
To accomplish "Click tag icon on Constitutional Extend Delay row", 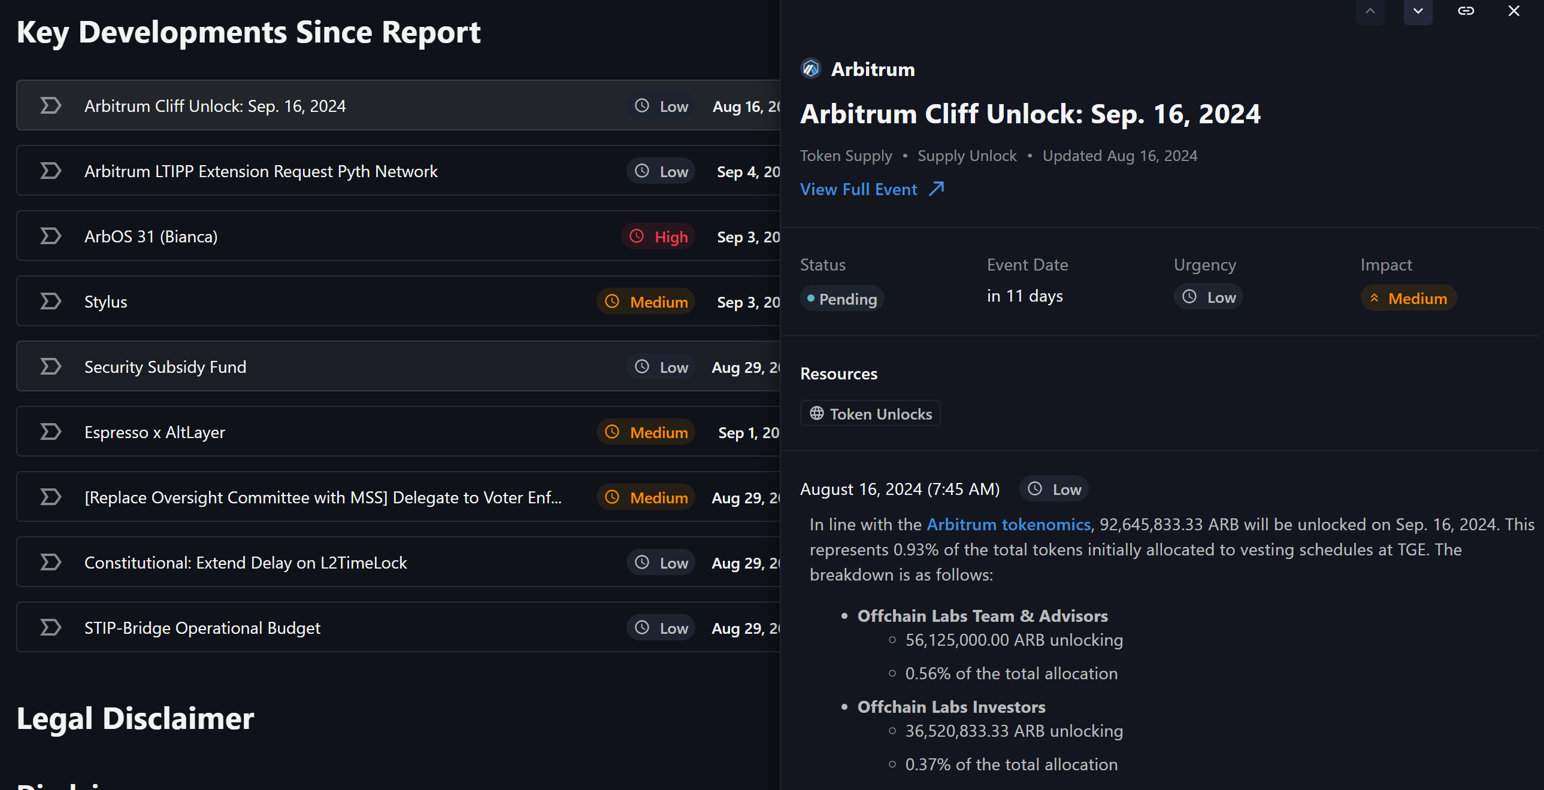I will (50, 563).
